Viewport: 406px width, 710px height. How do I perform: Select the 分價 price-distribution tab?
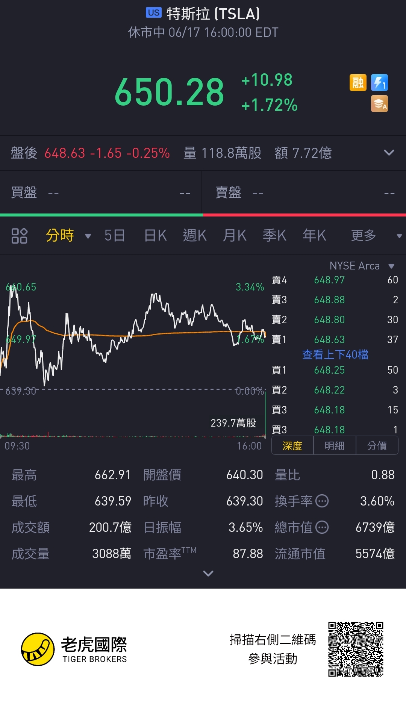click(x=377, y=446)
